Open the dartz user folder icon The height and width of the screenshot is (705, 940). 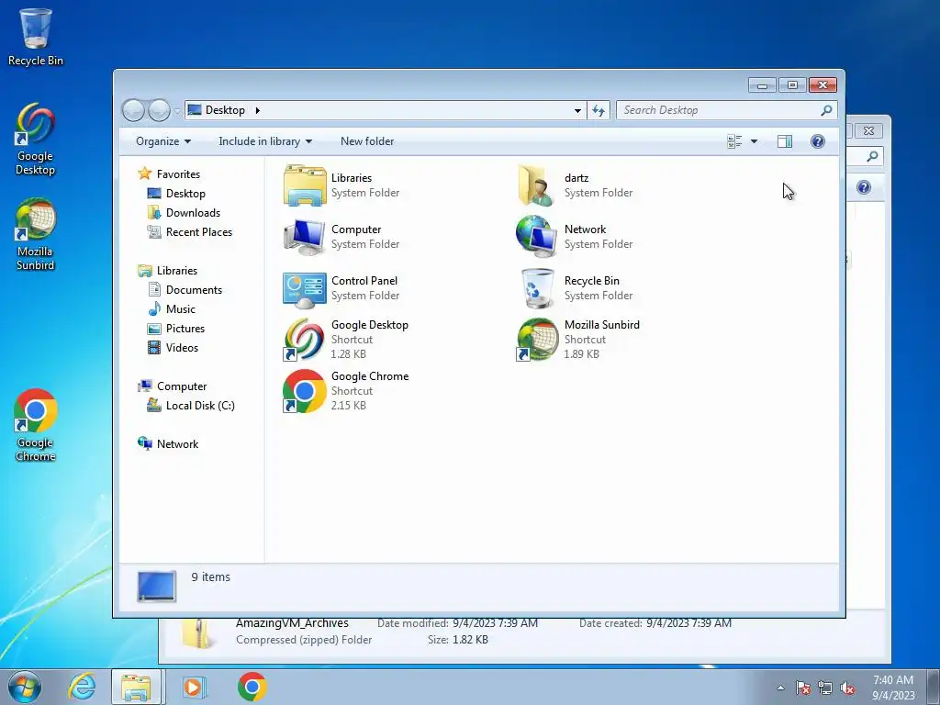click(535, 185)
